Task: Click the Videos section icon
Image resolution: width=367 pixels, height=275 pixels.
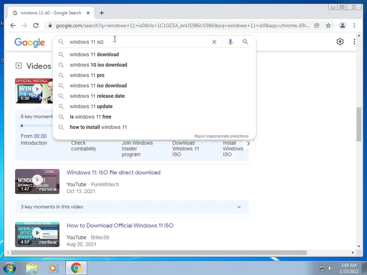Action: pos(19,66)
